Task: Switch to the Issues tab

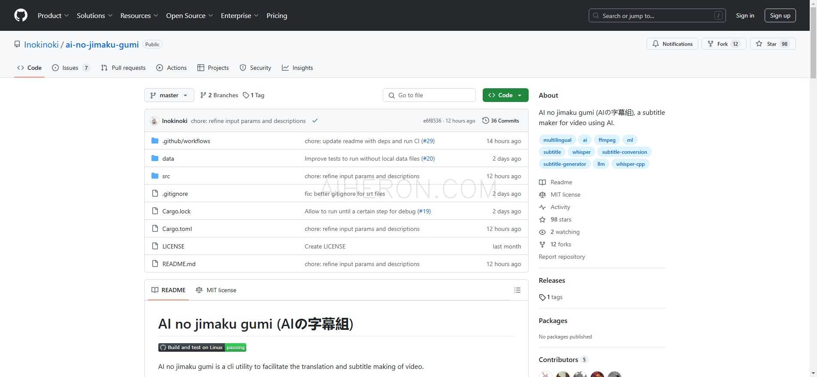Action: pos(70,68)
